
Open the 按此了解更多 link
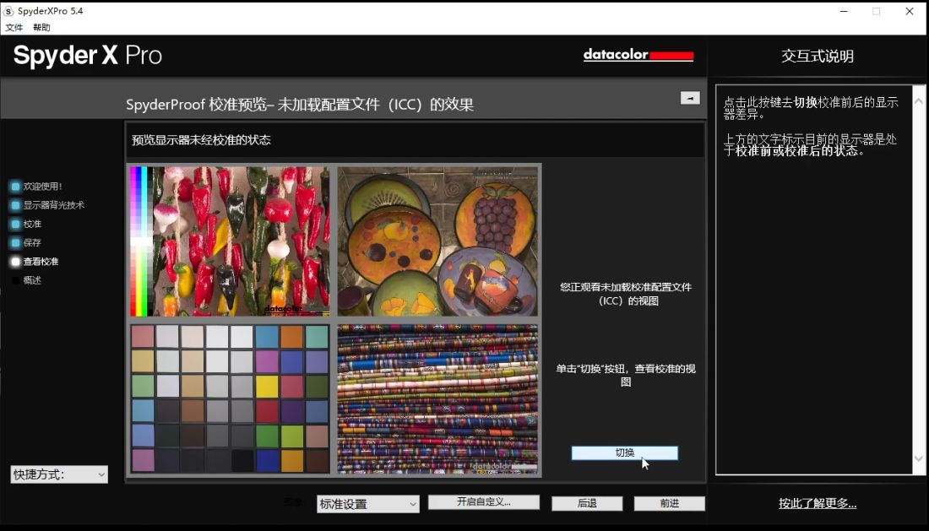coord(817,504)
